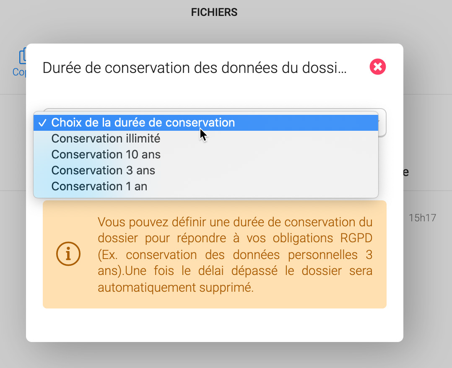Click the "automatiquement supprimé" text line
This screenshot has width=452, height=368.
(176, 288)
